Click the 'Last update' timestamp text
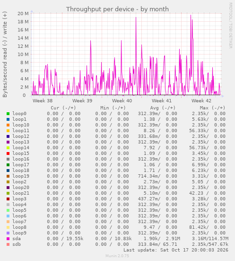This screenshot has width=235, height=261. 176,250
